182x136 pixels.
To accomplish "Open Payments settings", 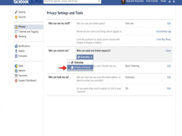I will (x=23, y=76).
